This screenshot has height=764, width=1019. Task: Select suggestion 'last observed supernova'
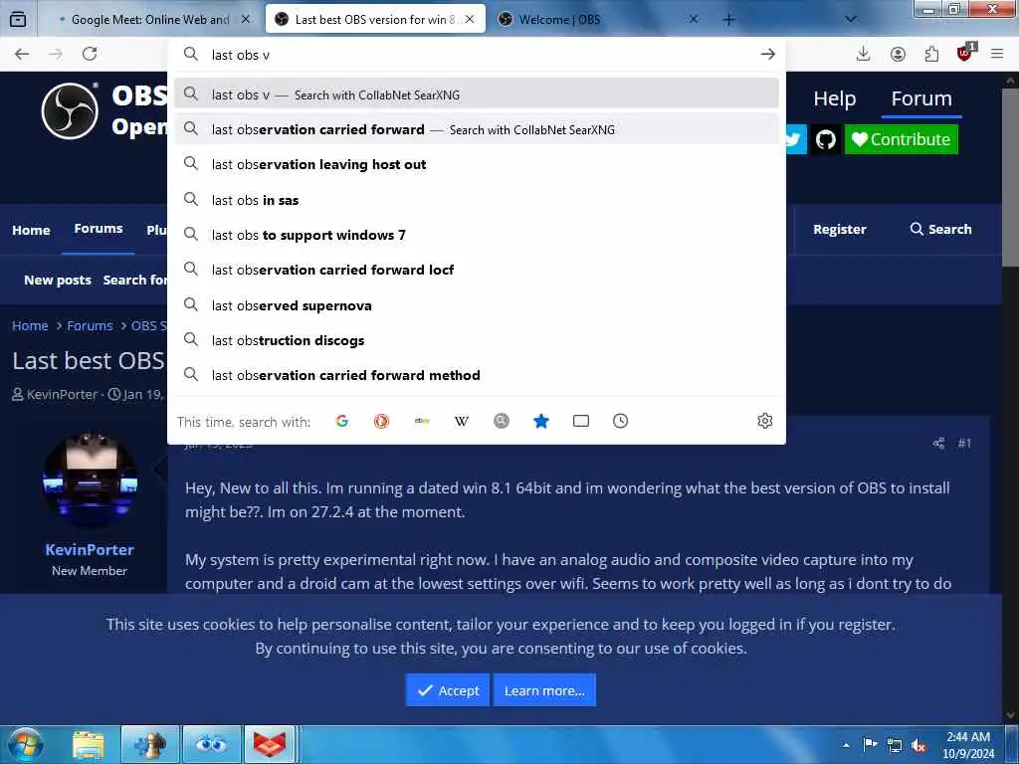(x=477, y=305)
